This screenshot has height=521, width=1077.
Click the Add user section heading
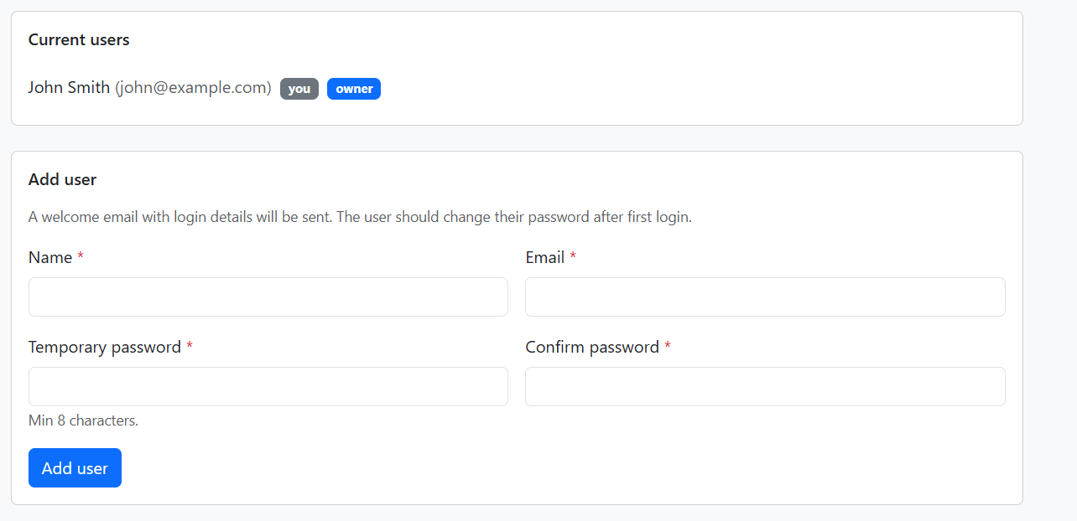point(62,179)
